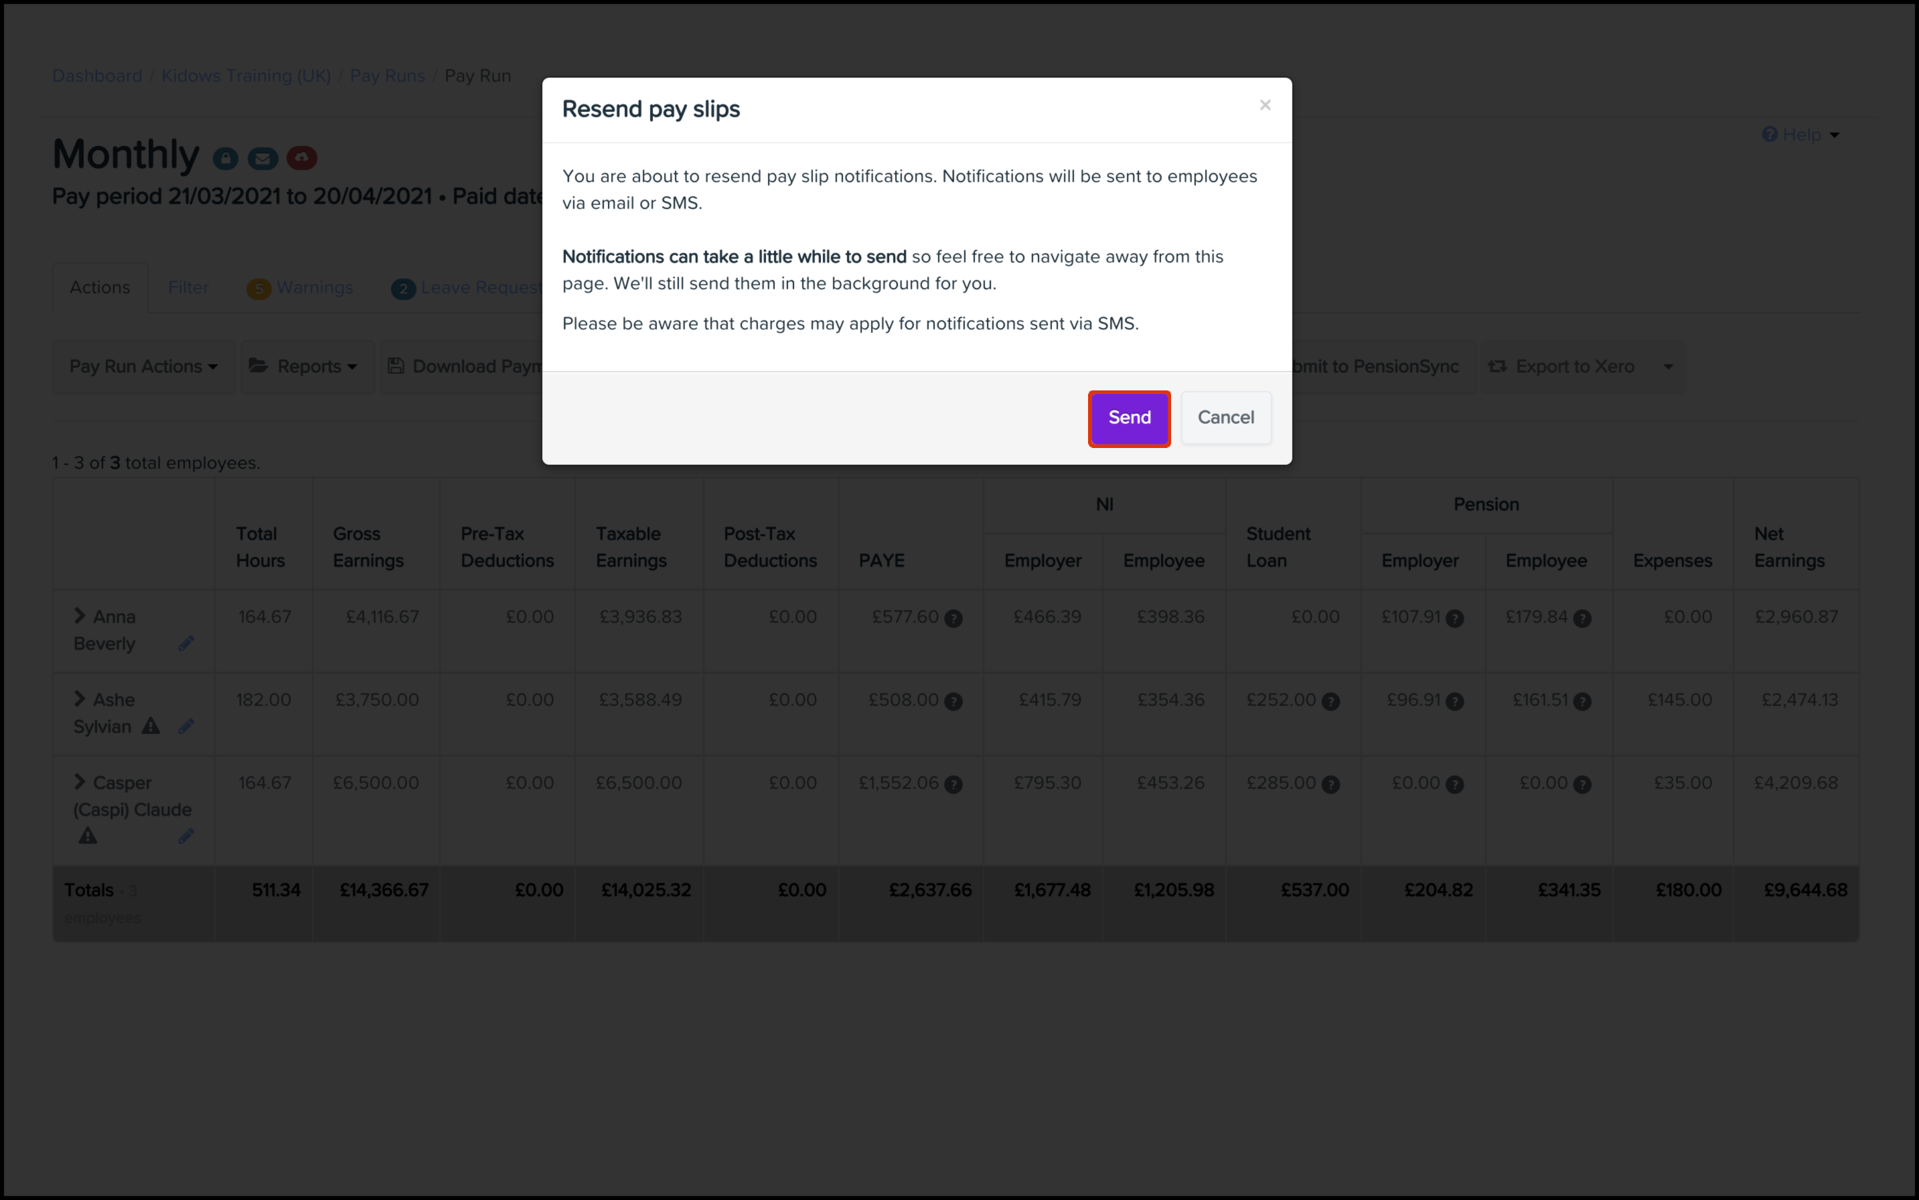
Task: Expand Casper (Caspi) Claude's row
Action: coord(80,781)
